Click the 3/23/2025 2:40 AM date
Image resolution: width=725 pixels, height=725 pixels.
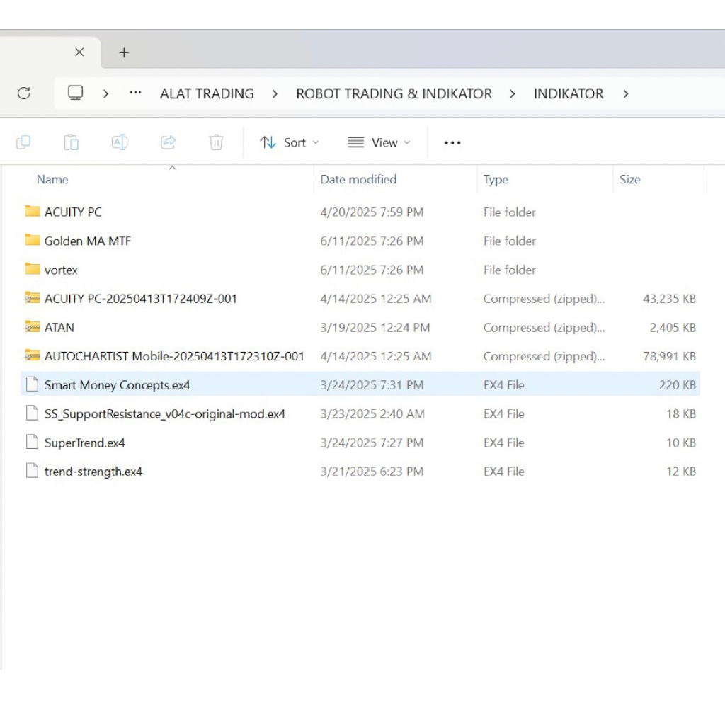tap(372, 413)
